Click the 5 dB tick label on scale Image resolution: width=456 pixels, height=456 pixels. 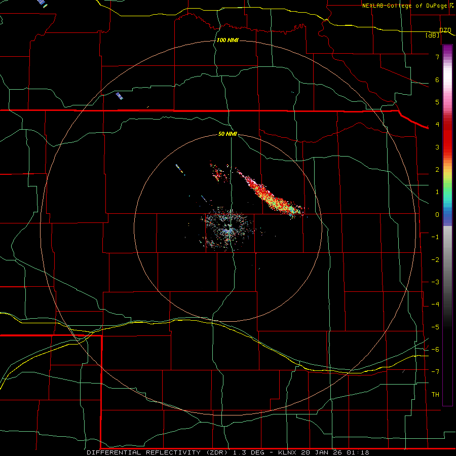(437, 102)
